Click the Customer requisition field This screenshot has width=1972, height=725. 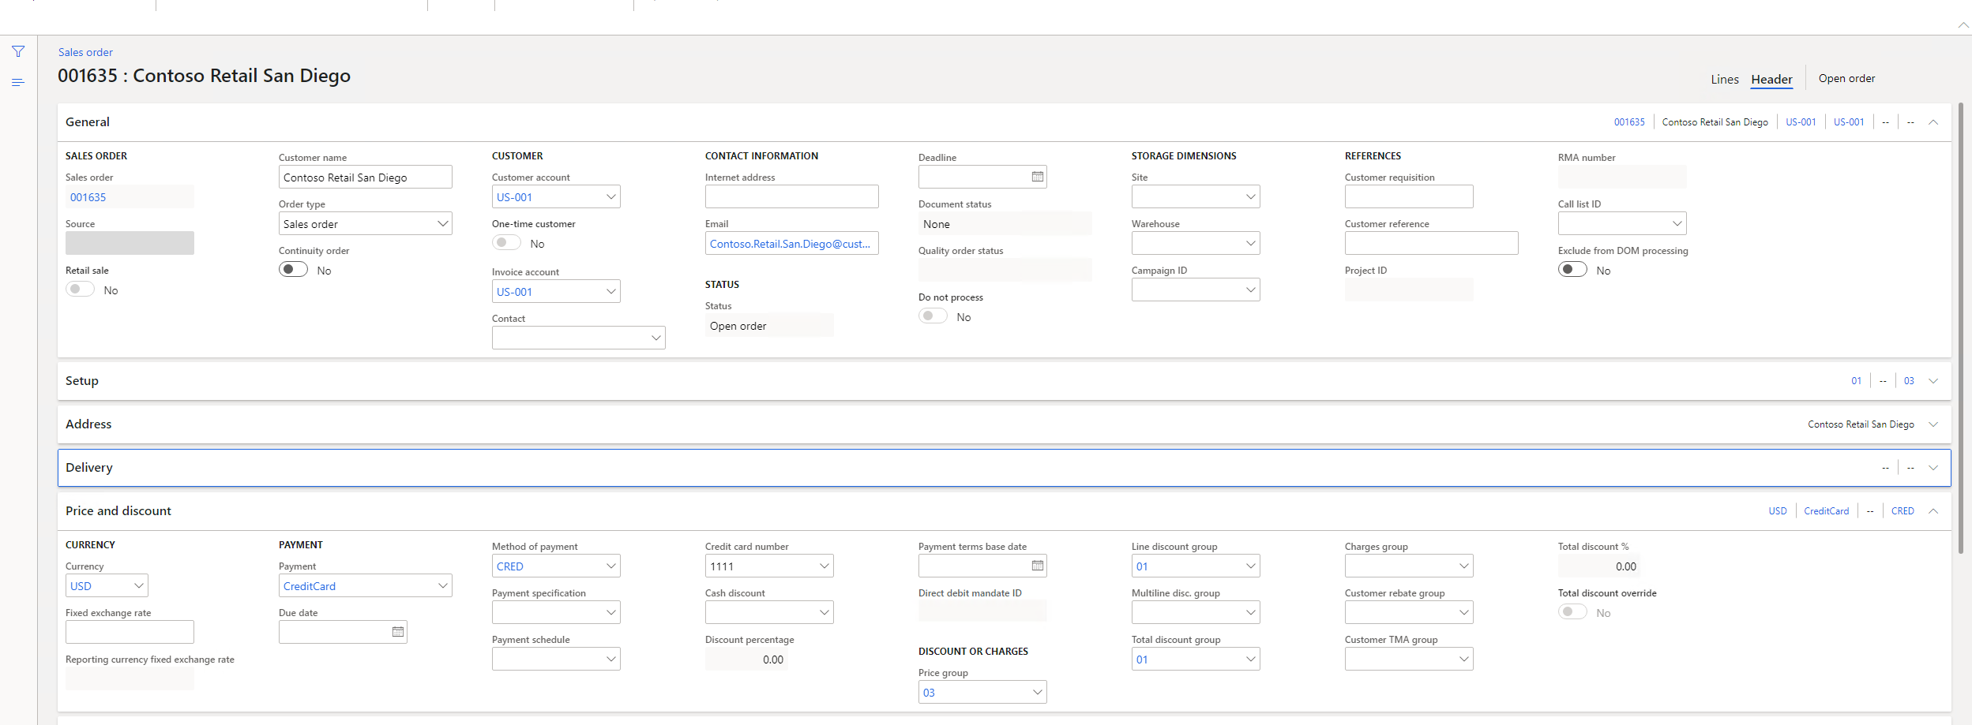pyautogui.click(x=1409, y=197)
